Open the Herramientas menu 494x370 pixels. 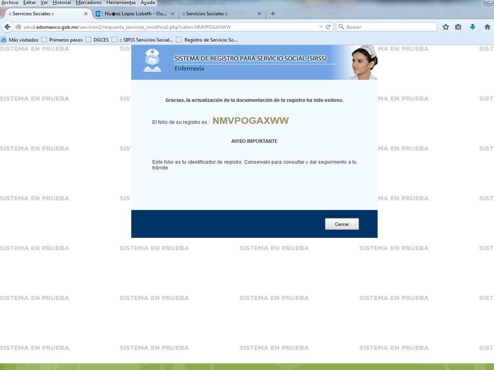[121, 3]
